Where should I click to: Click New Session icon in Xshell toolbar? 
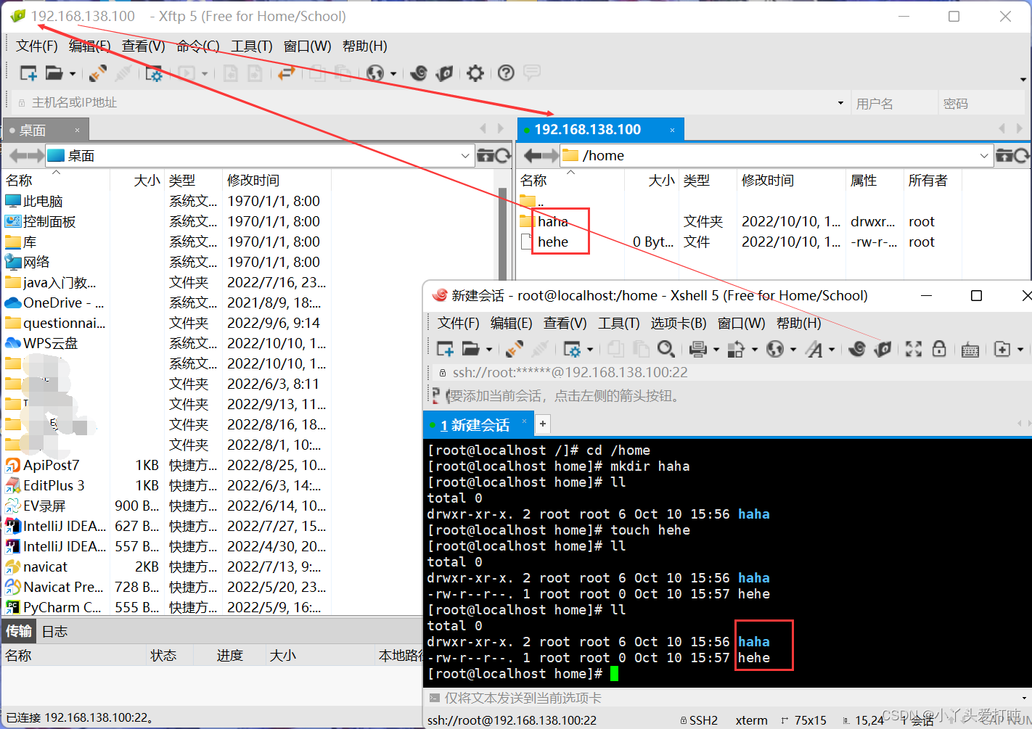click(445, 350)
